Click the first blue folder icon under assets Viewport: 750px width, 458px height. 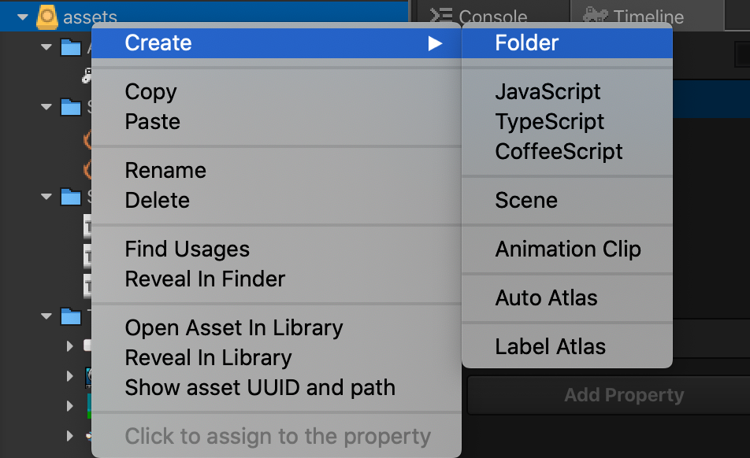click(x=70, y=47)
